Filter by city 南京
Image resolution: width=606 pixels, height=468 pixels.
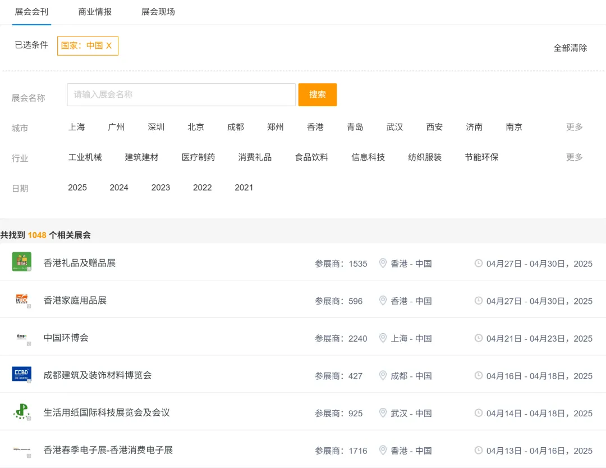(514, 127)
